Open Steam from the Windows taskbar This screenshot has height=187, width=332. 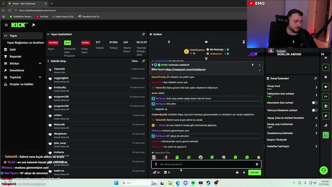tap(208, 183)
